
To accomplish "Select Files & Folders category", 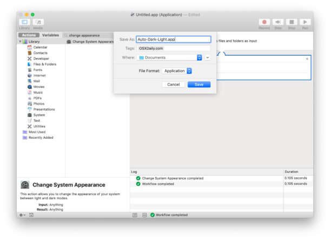I will click(x=44, y=64).
